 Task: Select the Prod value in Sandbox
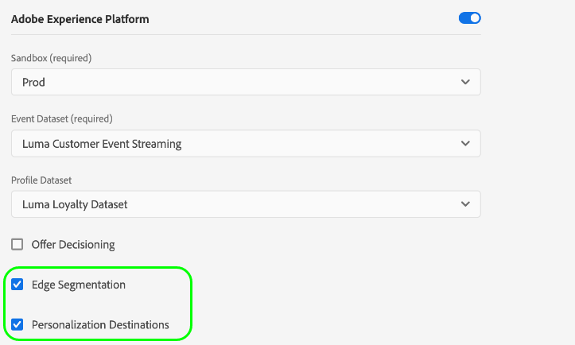click(x=33, y=83)
